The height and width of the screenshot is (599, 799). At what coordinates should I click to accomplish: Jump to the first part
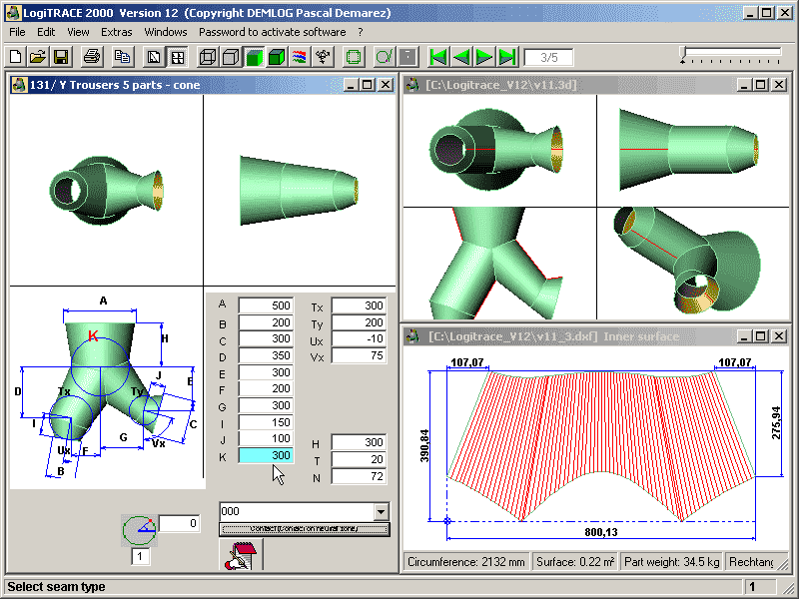coord(438,57)
